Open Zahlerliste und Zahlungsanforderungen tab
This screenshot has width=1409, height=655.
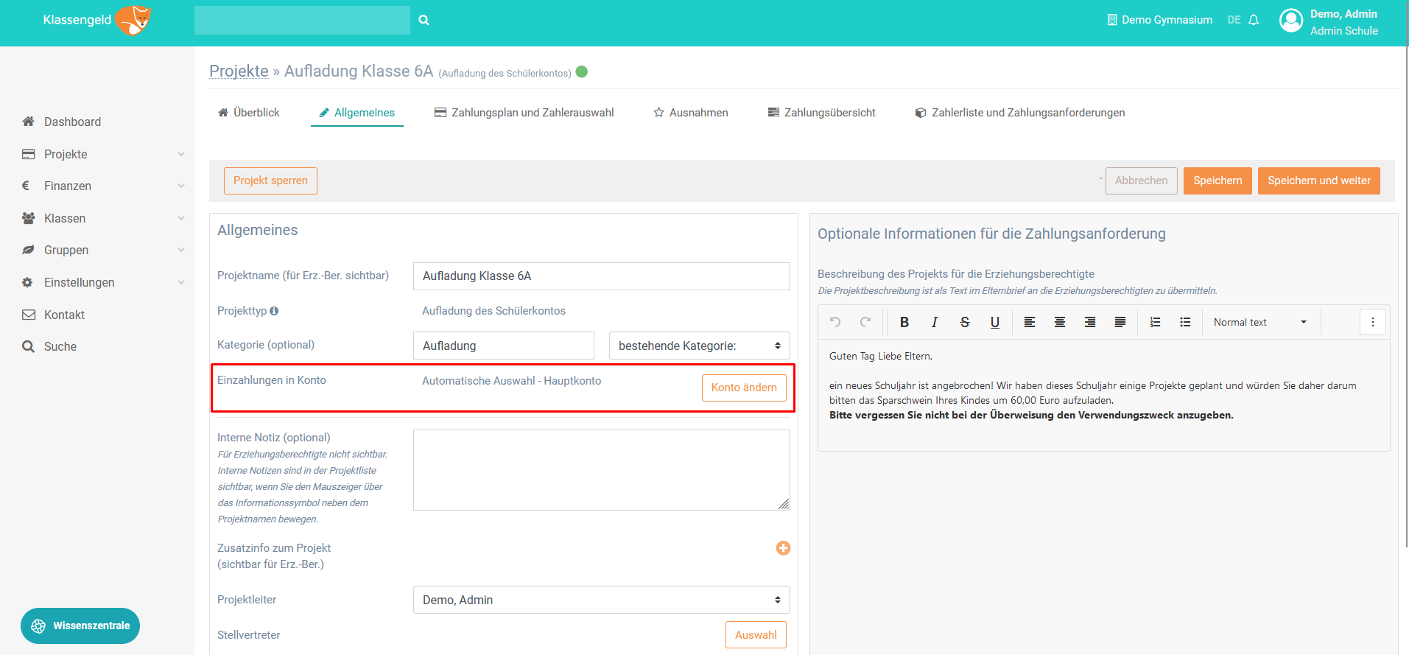click(1020, 113)
